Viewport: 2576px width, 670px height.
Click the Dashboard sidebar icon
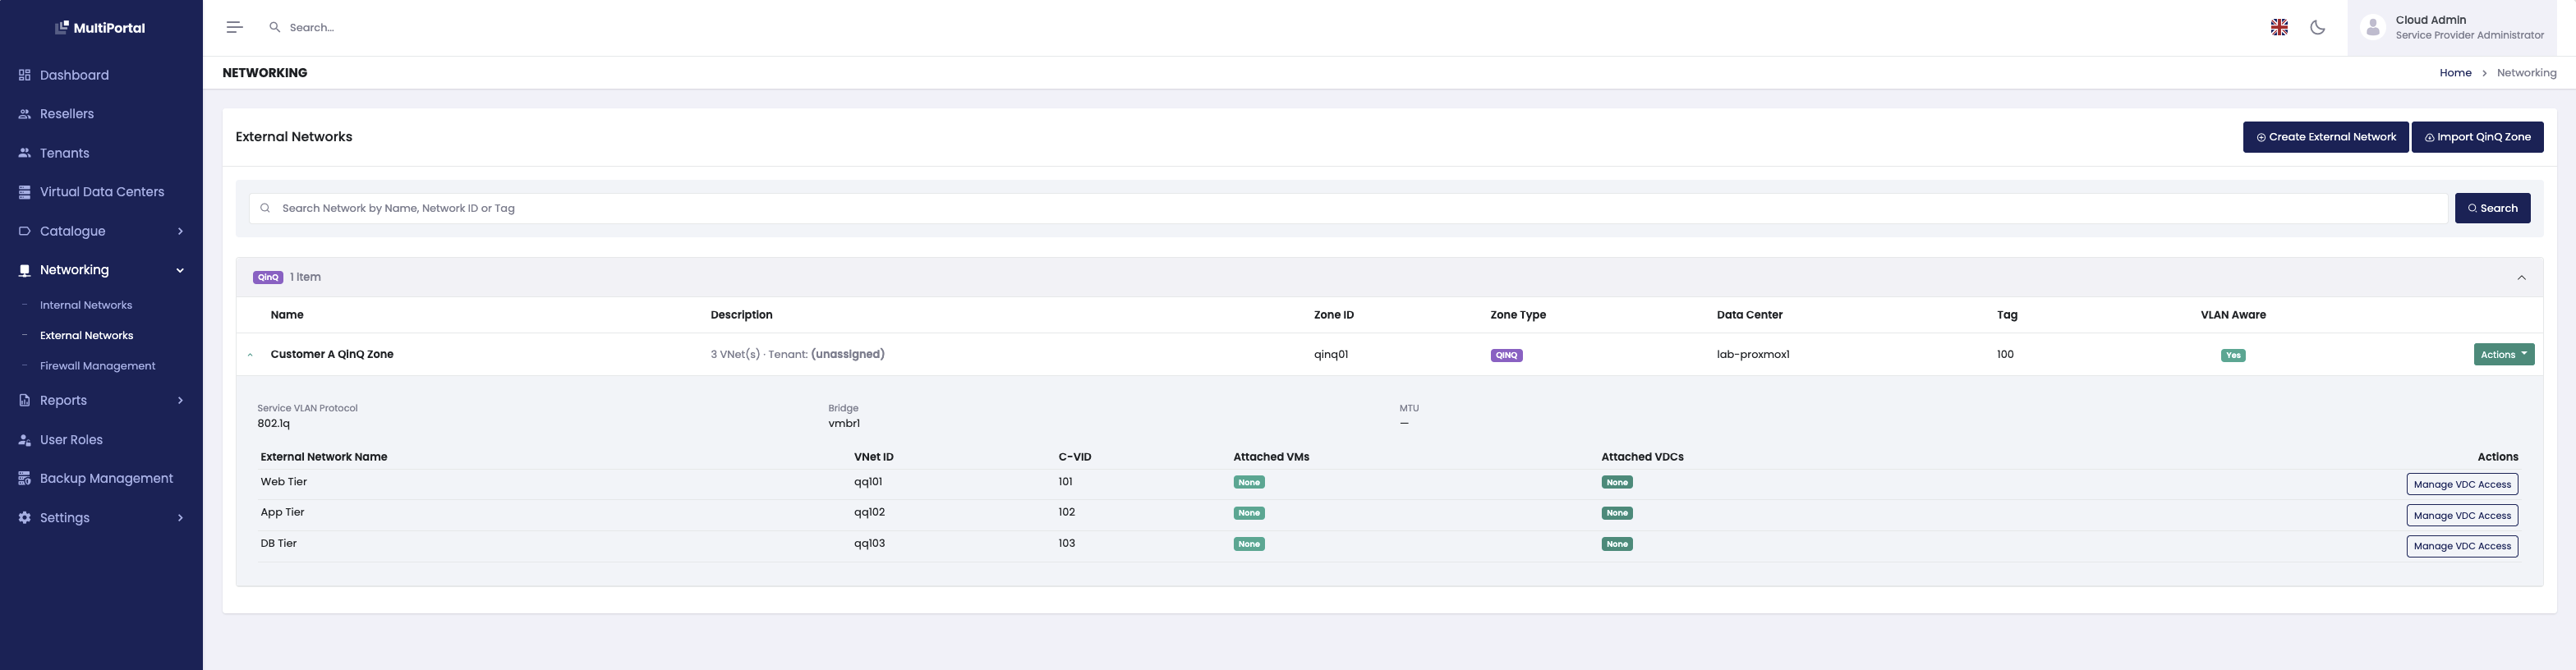[x=25, y=75]
